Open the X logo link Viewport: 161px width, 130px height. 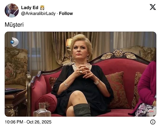[153, 7]
